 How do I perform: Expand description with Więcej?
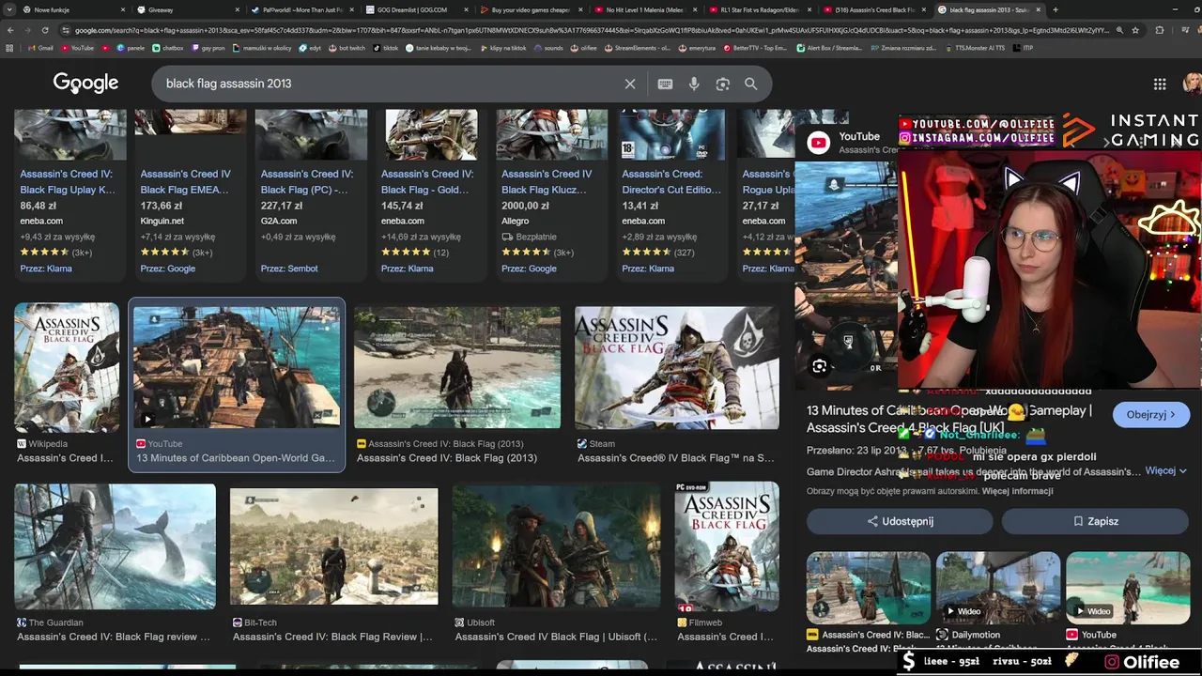[x=1166, y=470]
